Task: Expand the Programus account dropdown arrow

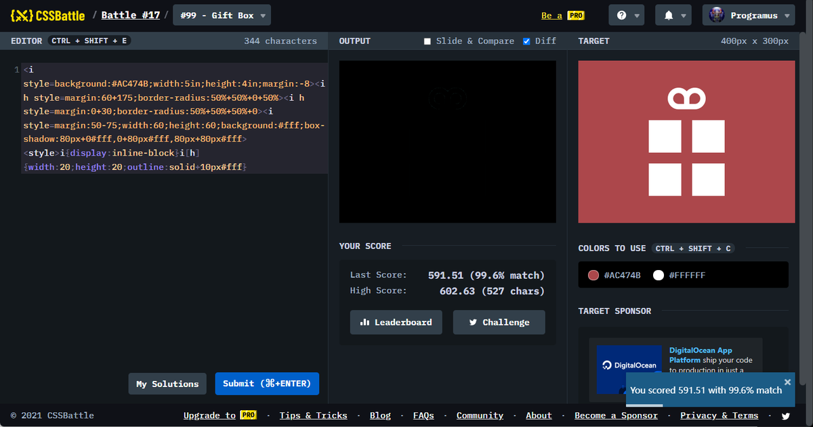Action: [786, 16]
